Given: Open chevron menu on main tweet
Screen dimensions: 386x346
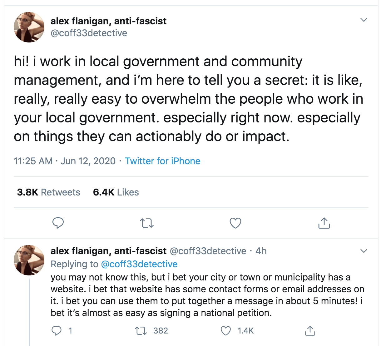Looking at the screenshot, I should (364, 20).
